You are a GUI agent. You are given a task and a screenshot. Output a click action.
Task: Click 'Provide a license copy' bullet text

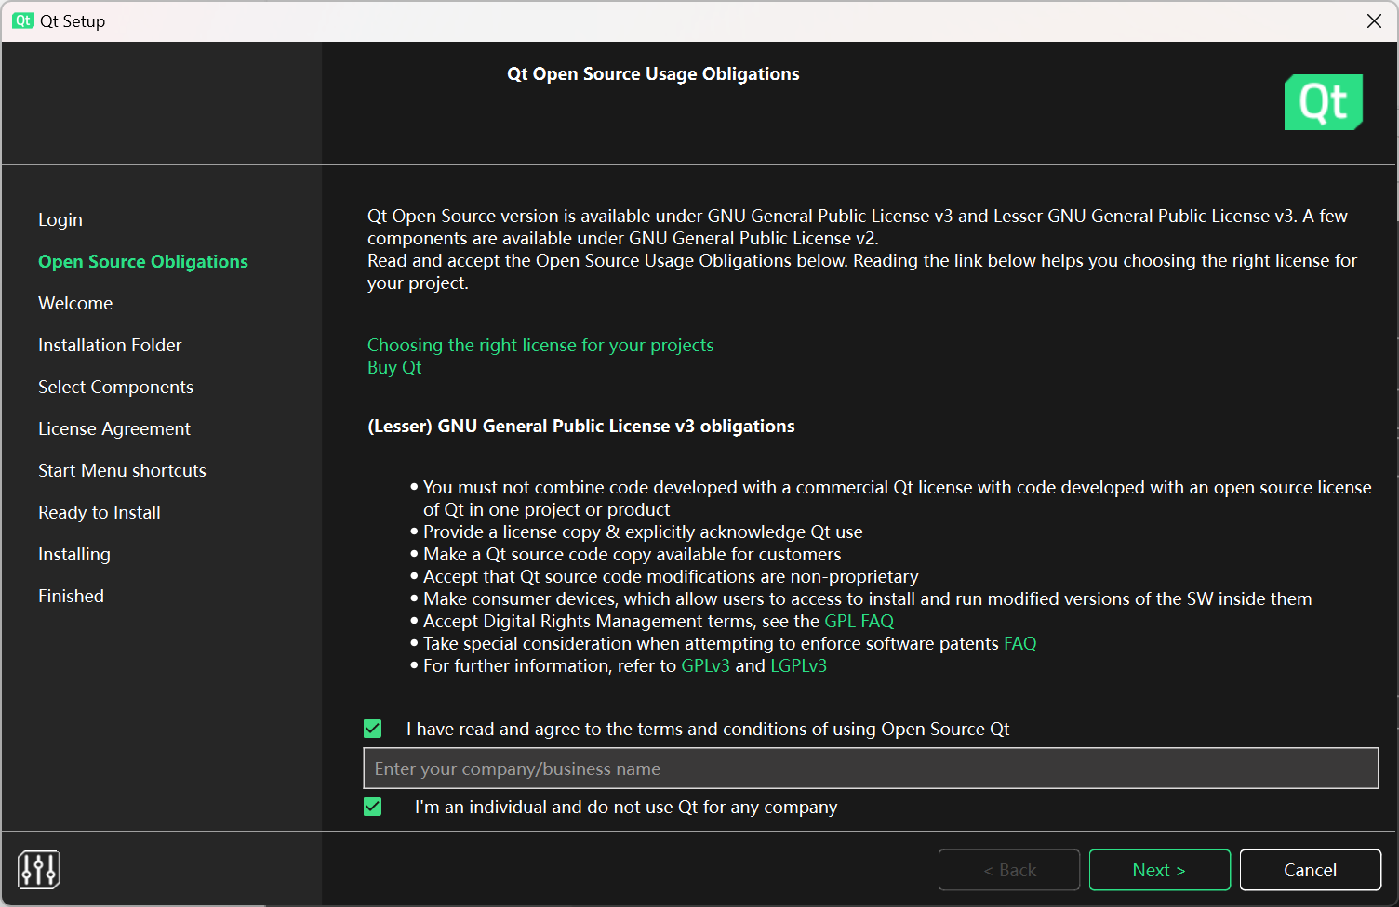click(x=643, y=532)
